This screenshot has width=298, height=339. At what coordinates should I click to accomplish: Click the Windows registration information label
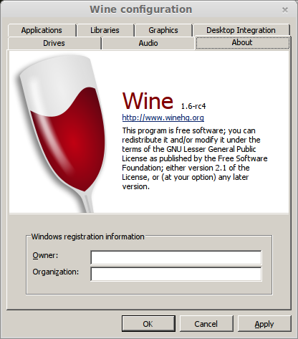click(x=88, y=237)
